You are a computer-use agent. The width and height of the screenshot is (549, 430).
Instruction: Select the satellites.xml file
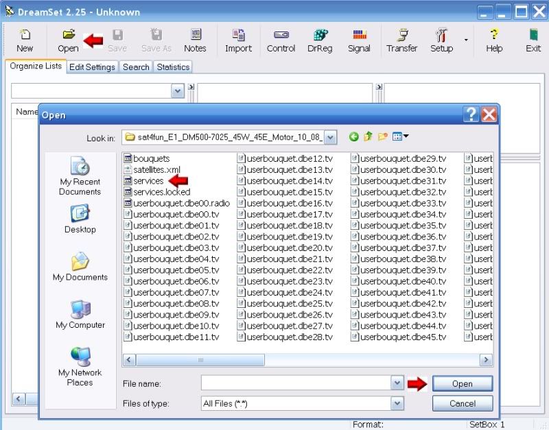point(152,169)
